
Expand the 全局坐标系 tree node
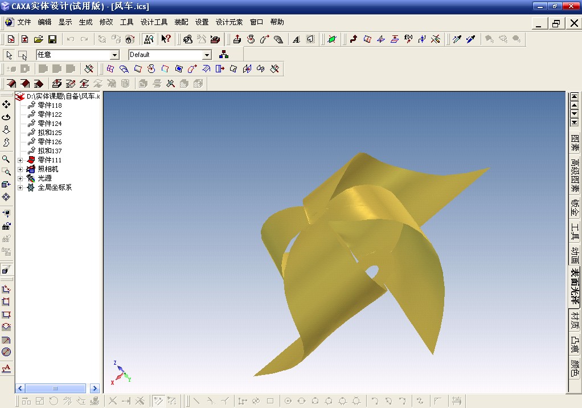coord(21,187)
